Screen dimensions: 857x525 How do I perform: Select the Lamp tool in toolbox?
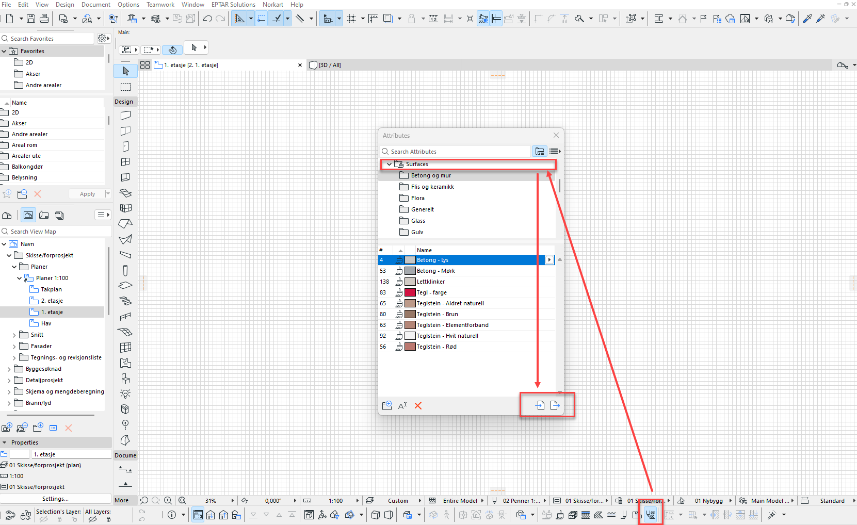coord(125,394)
